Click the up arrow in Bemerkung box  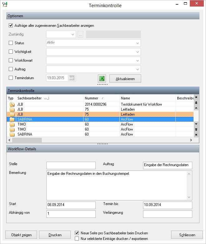pyautogui.click(x=189, y=174)
